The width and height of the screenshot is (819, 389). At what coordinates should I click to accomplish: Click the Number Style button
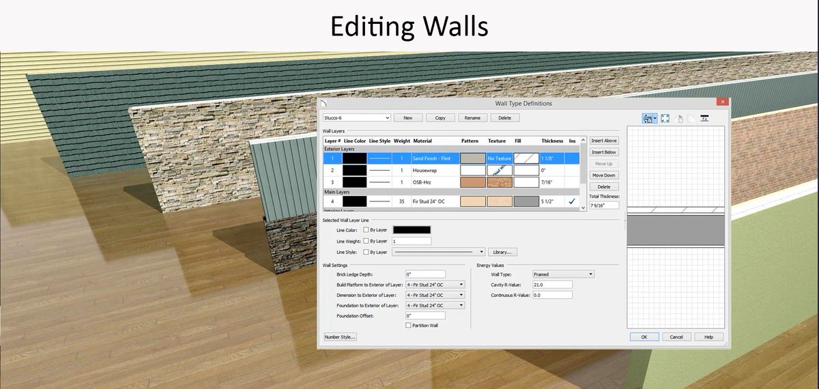pos(339,337)
